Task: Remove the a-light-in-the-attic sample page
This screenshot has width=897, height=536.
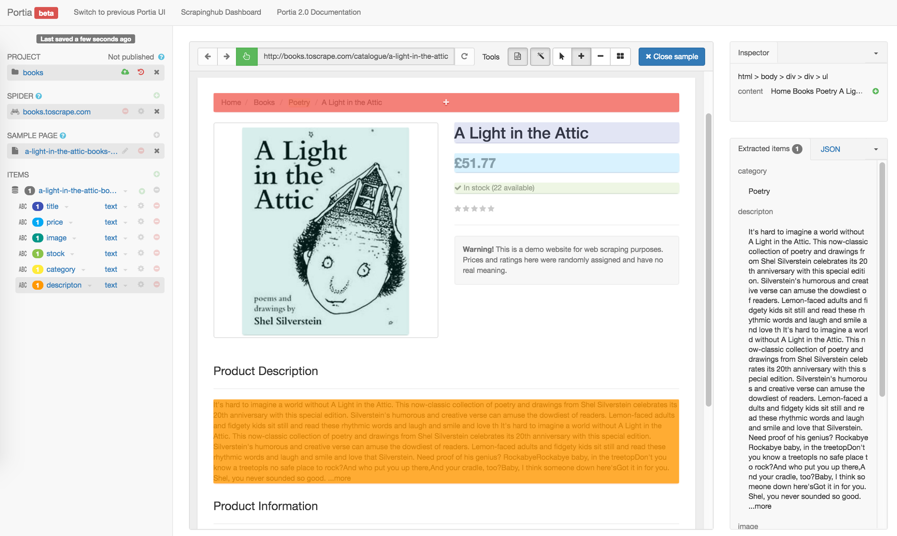Action: 141,151
